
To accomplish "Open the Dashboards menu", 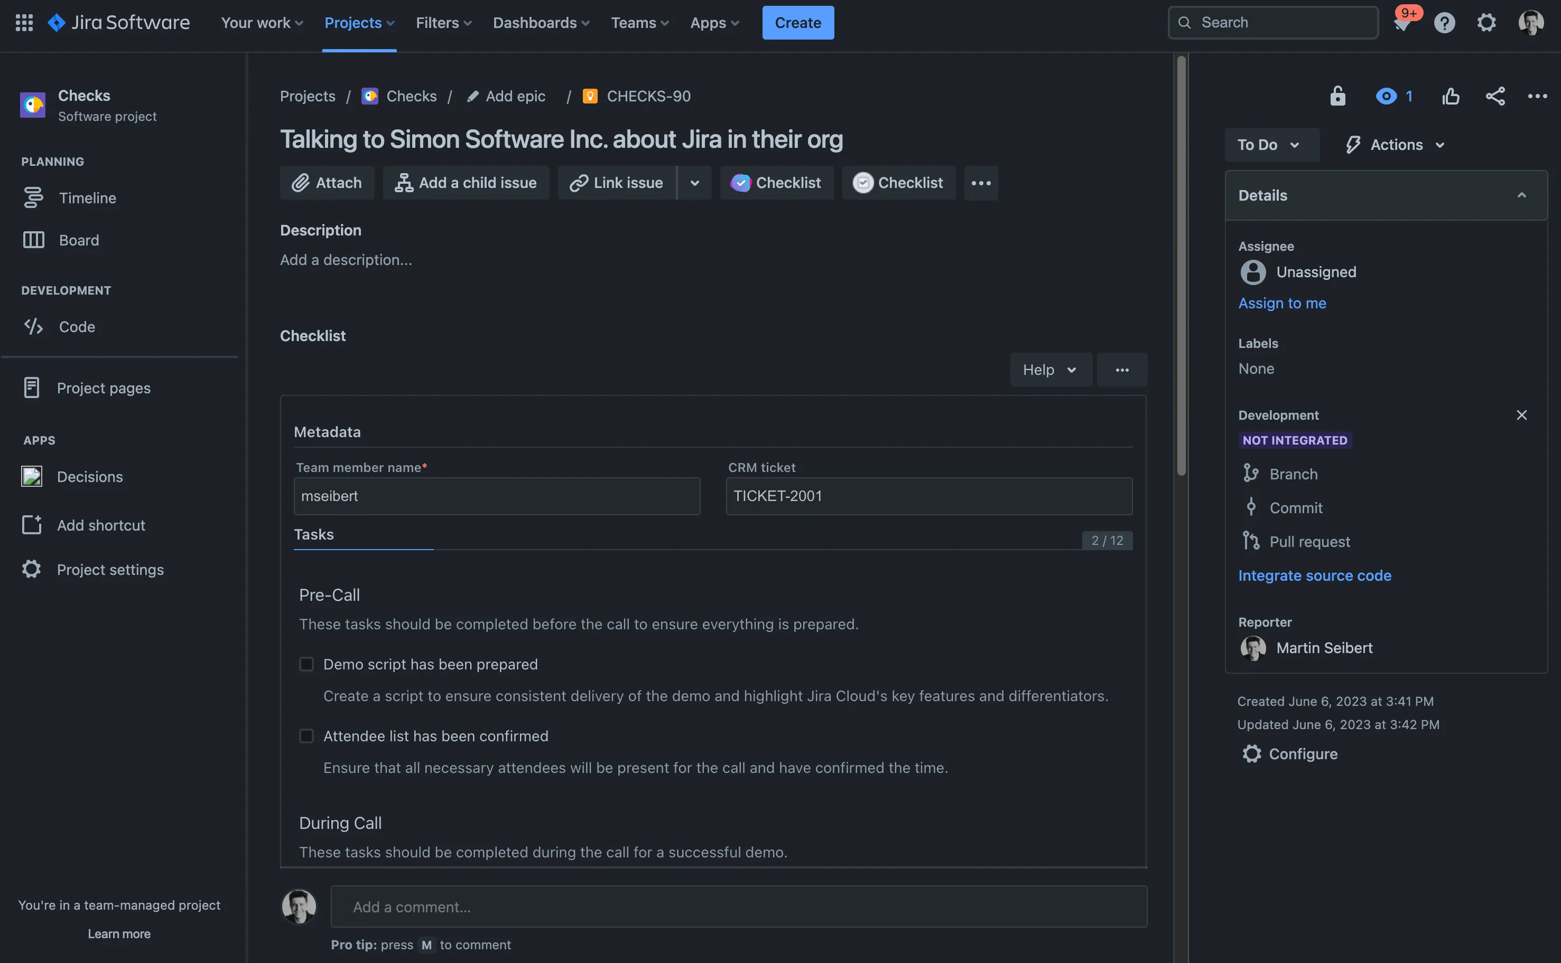I will coord(541,23).
